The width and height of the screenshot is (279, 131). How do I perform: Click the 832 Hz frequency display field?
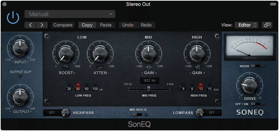(150, 81)
